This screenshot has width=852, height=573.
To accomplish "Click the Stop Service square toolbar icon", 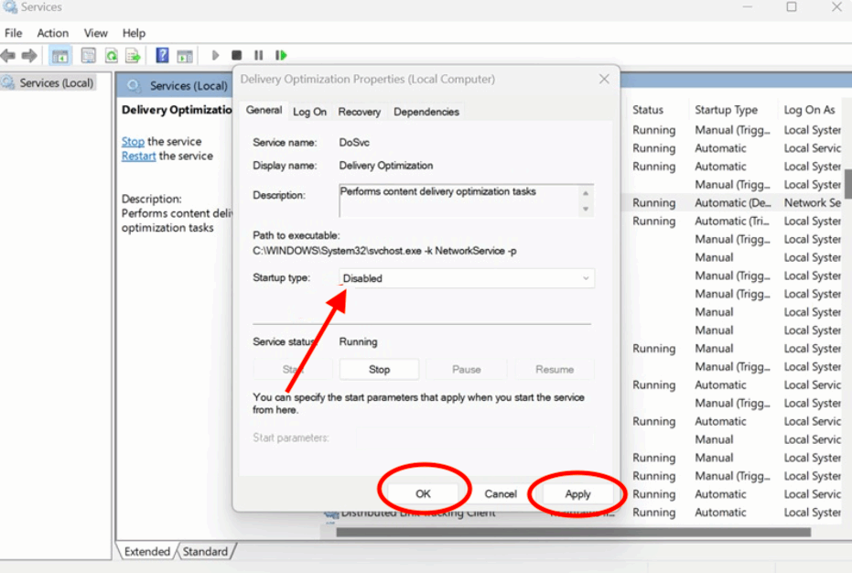I will tap(237, 56).
